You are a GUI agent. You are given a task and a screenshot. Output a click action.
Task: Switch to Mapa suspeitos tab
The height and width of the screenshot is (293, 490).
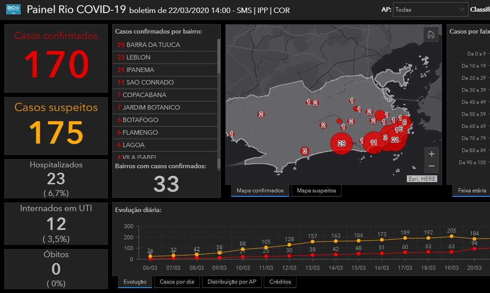click(317, 191)
